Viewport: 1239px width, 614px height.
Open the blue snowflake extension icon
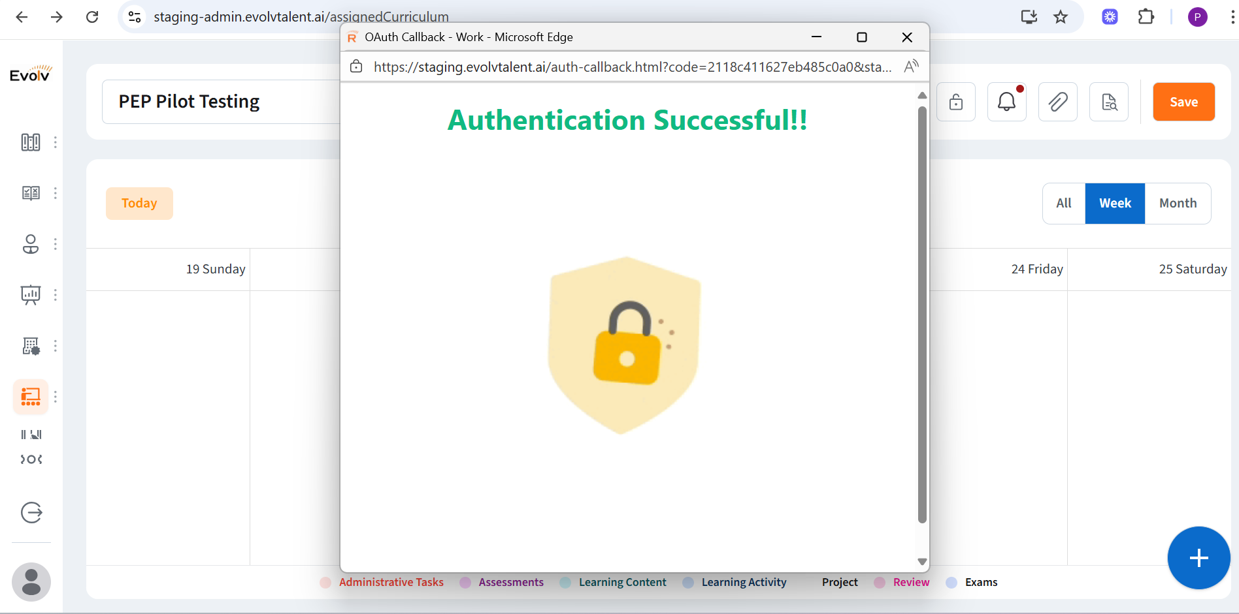tap(1110, 17)
